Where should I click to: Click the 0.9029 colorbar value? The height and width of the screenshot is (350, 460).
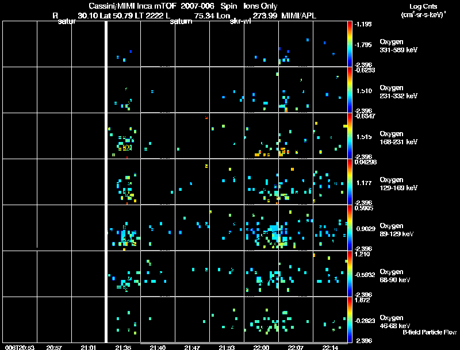tap(366, 229)
